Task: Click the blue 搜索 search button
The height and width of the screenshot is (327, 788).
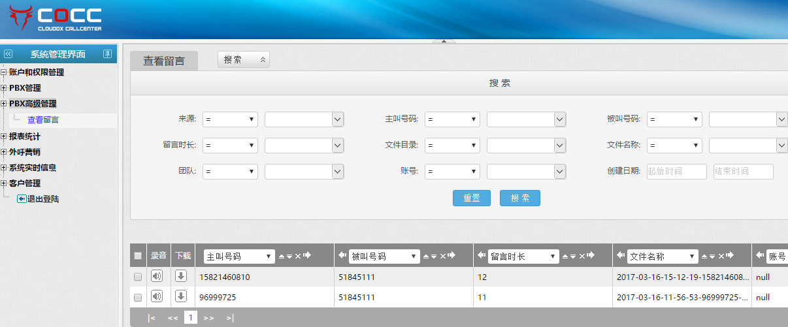Action: pos(519,198)
